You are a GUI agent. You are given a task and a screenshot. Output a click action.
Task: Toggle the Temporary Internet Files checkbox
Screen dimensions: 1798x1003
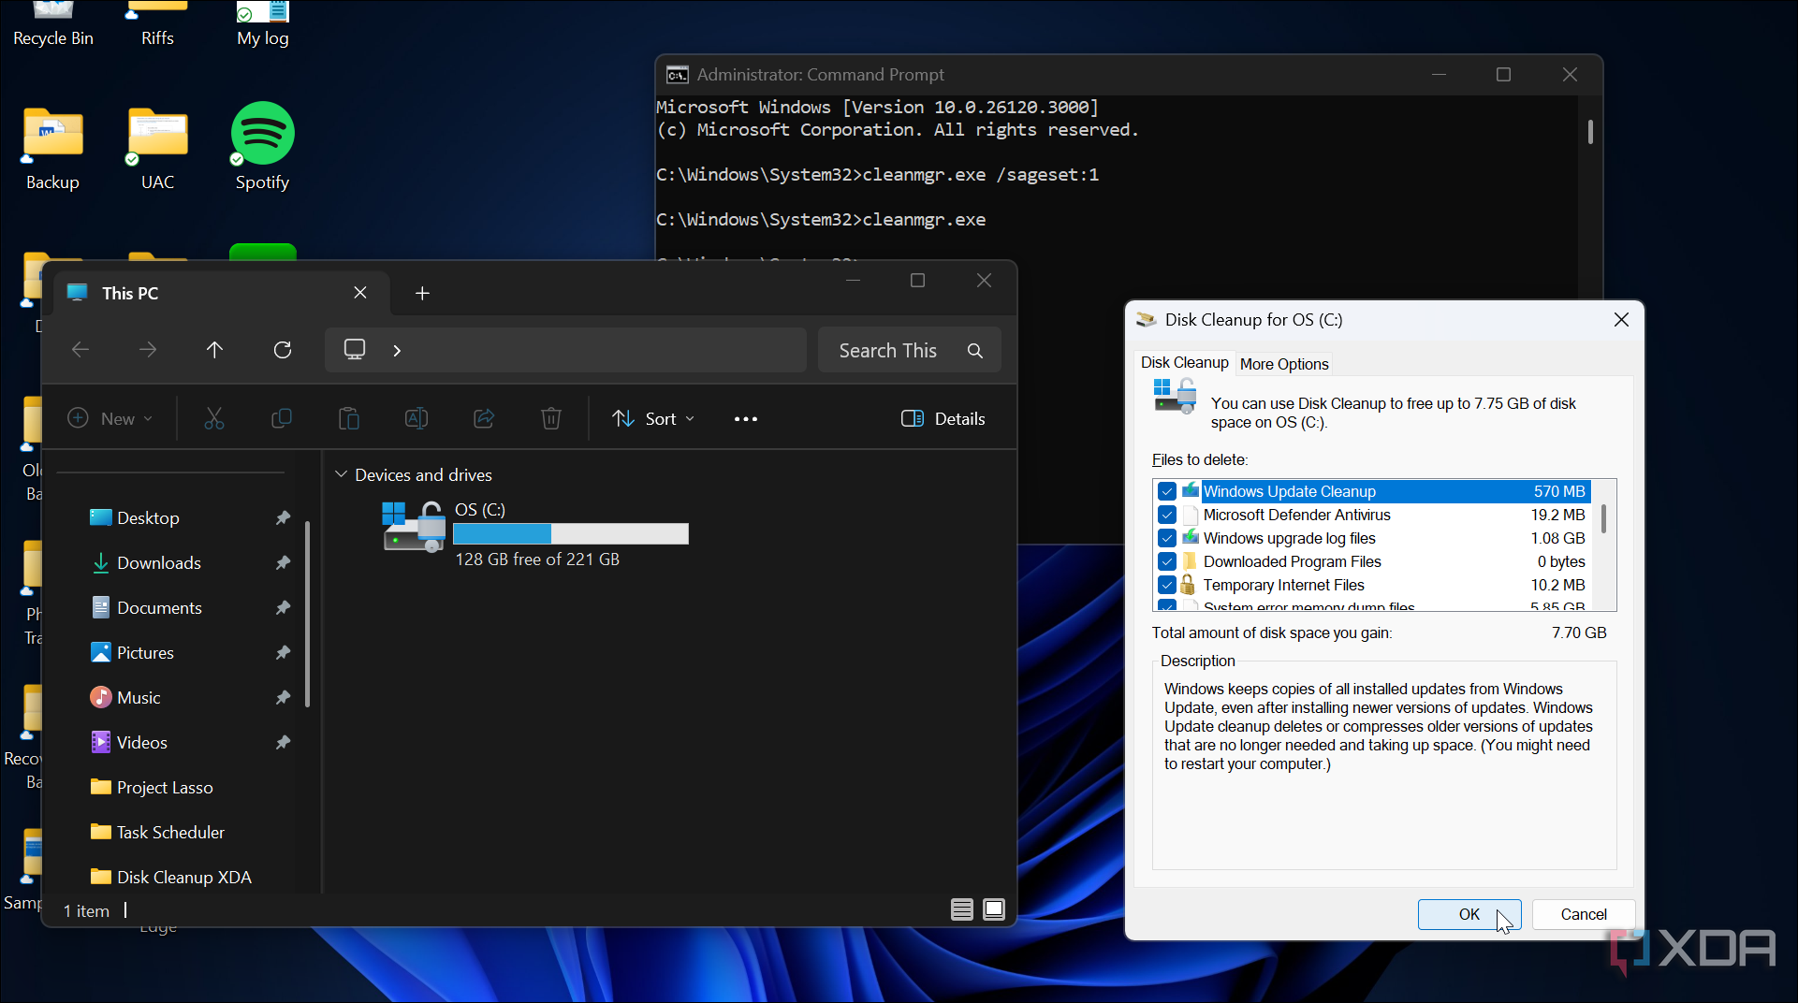[x=1167, y=584]
